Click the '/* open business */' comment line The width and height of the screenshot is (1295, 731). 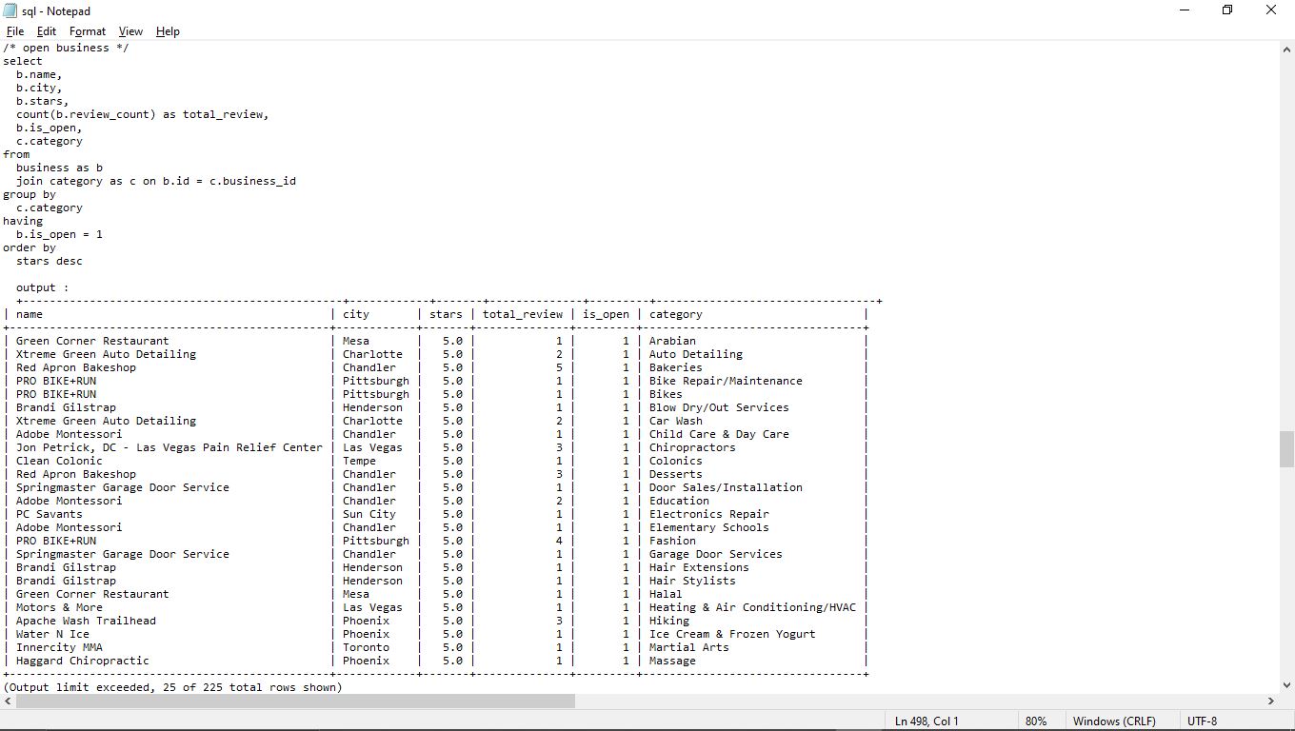66,48
